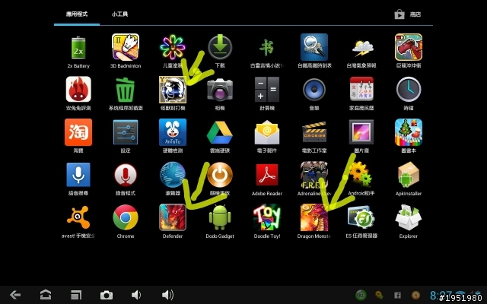This screenshot has height=304, width=487.
Task: Open the farmer's calendar app
Action: 361,89
